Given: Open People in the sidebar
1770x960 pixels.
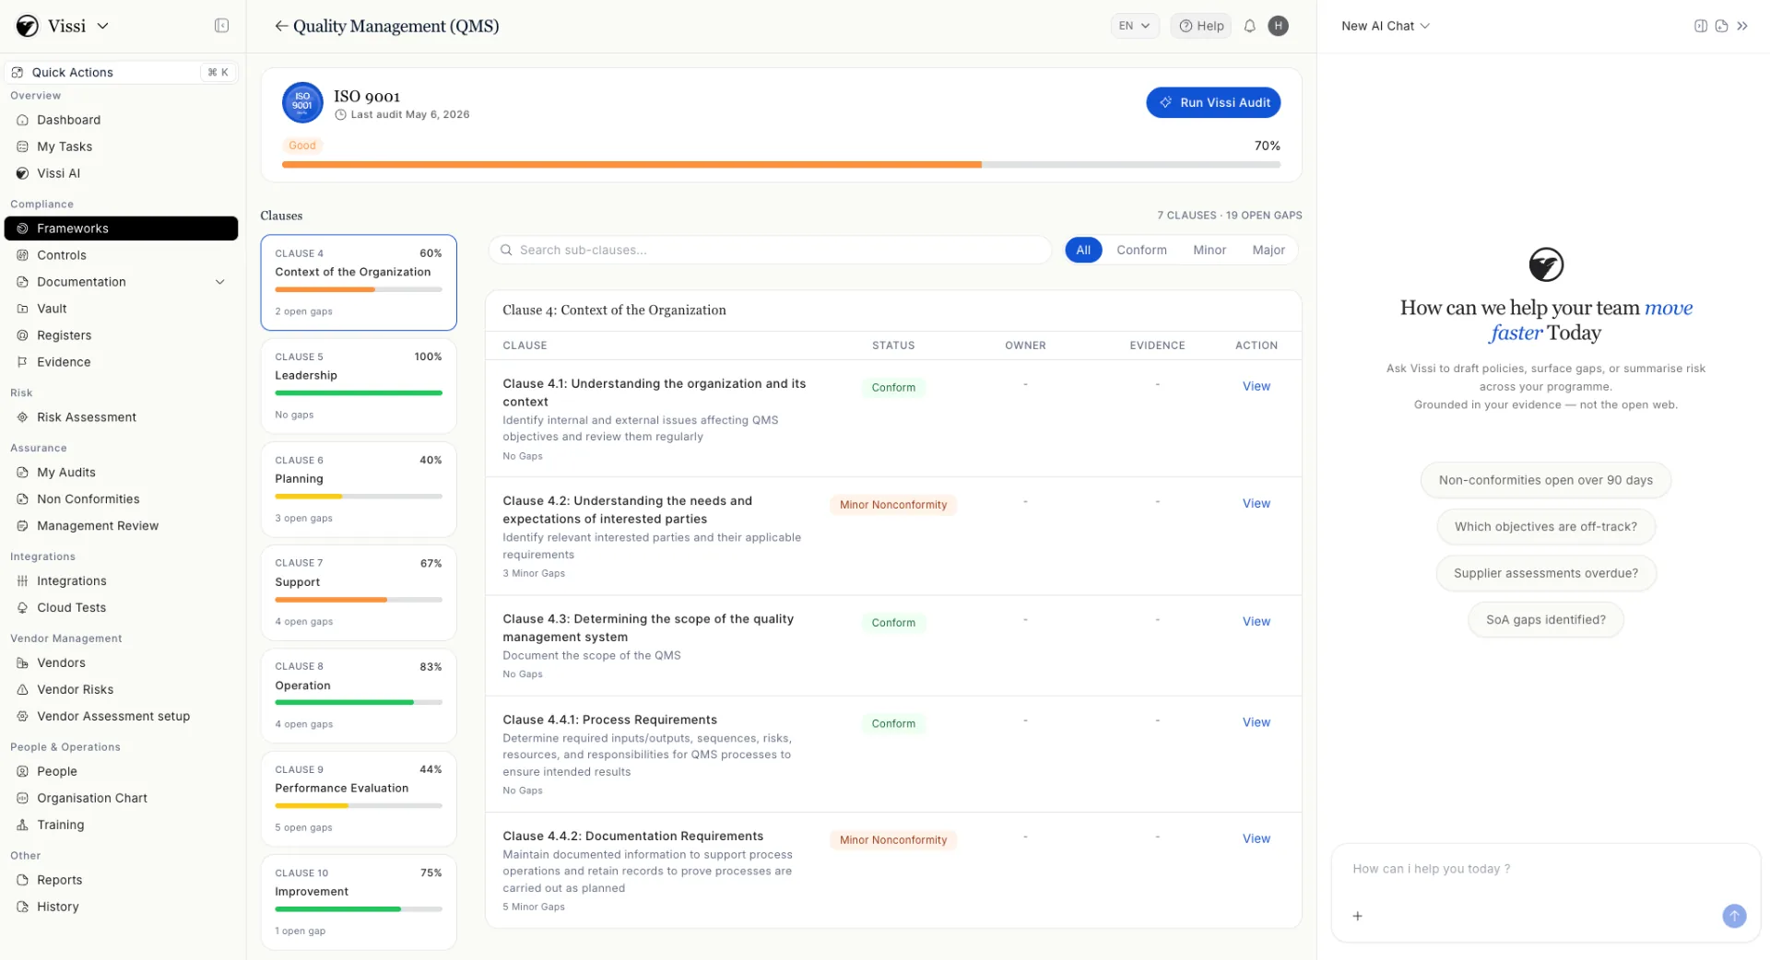Looking at the screenshot, I should pos(121,771).
